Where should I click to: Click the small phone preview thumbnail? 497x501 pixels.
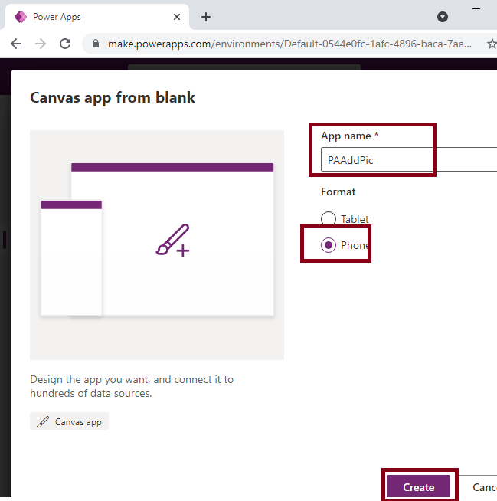pos(71,258)
